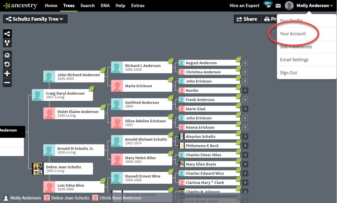This screenshot has width=337, height=203.
Task: Open Arnold M Schultz Jr.'s person card
Action: point(74,150)
